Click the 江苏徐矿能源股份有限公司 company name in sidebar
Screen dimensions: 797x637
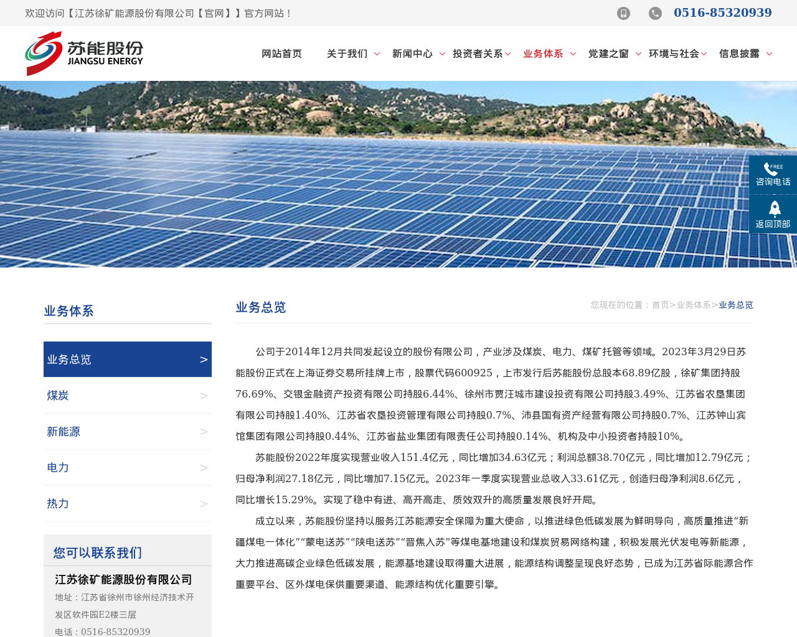[x=123, y=579]
